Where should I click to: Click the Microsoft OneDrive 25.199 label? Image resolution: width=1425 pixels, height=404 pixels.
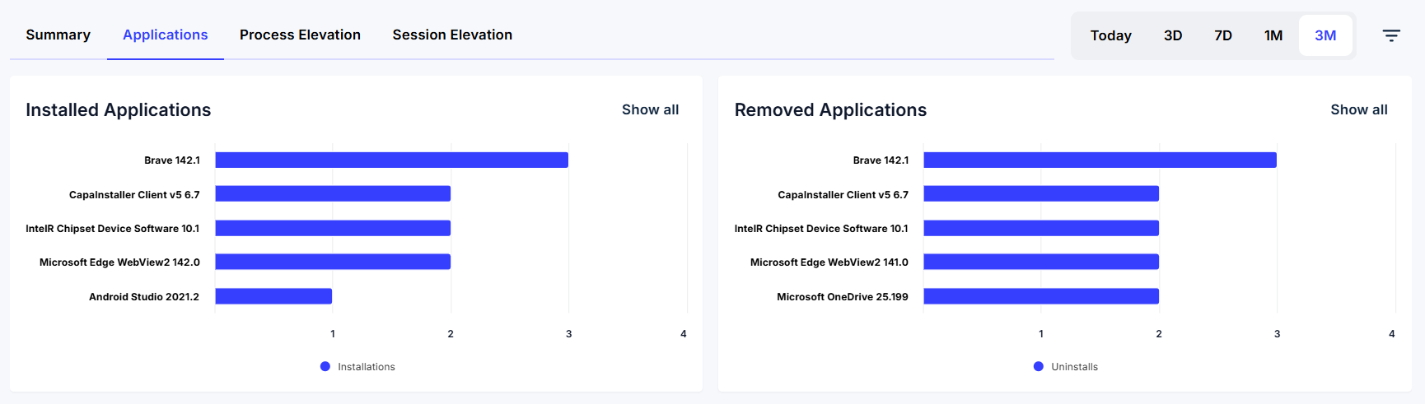[843, 297]
